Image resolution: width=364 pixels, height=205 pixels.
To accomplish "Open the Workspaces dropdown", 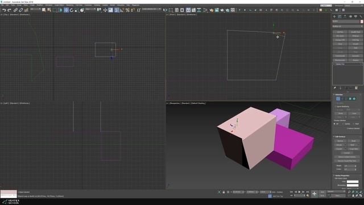I will tap(353, 6).
